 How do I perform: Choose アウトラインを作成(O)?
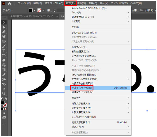(x=98, y=88)
